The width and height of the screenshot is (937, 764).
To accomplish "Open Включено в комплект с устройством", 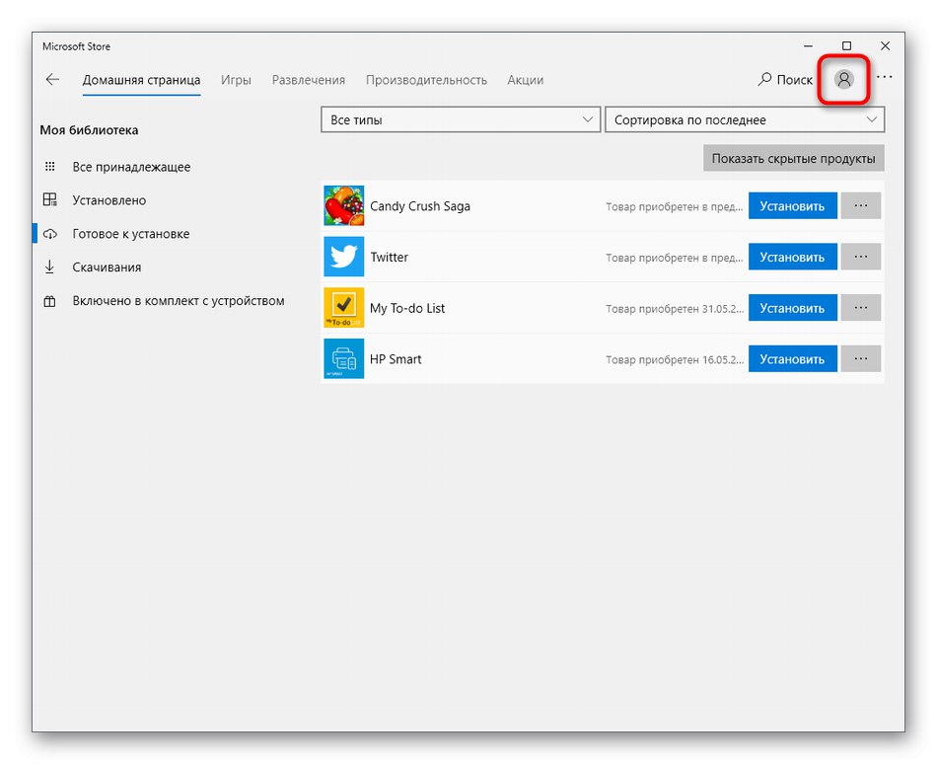I will click(x=179, y=301).
